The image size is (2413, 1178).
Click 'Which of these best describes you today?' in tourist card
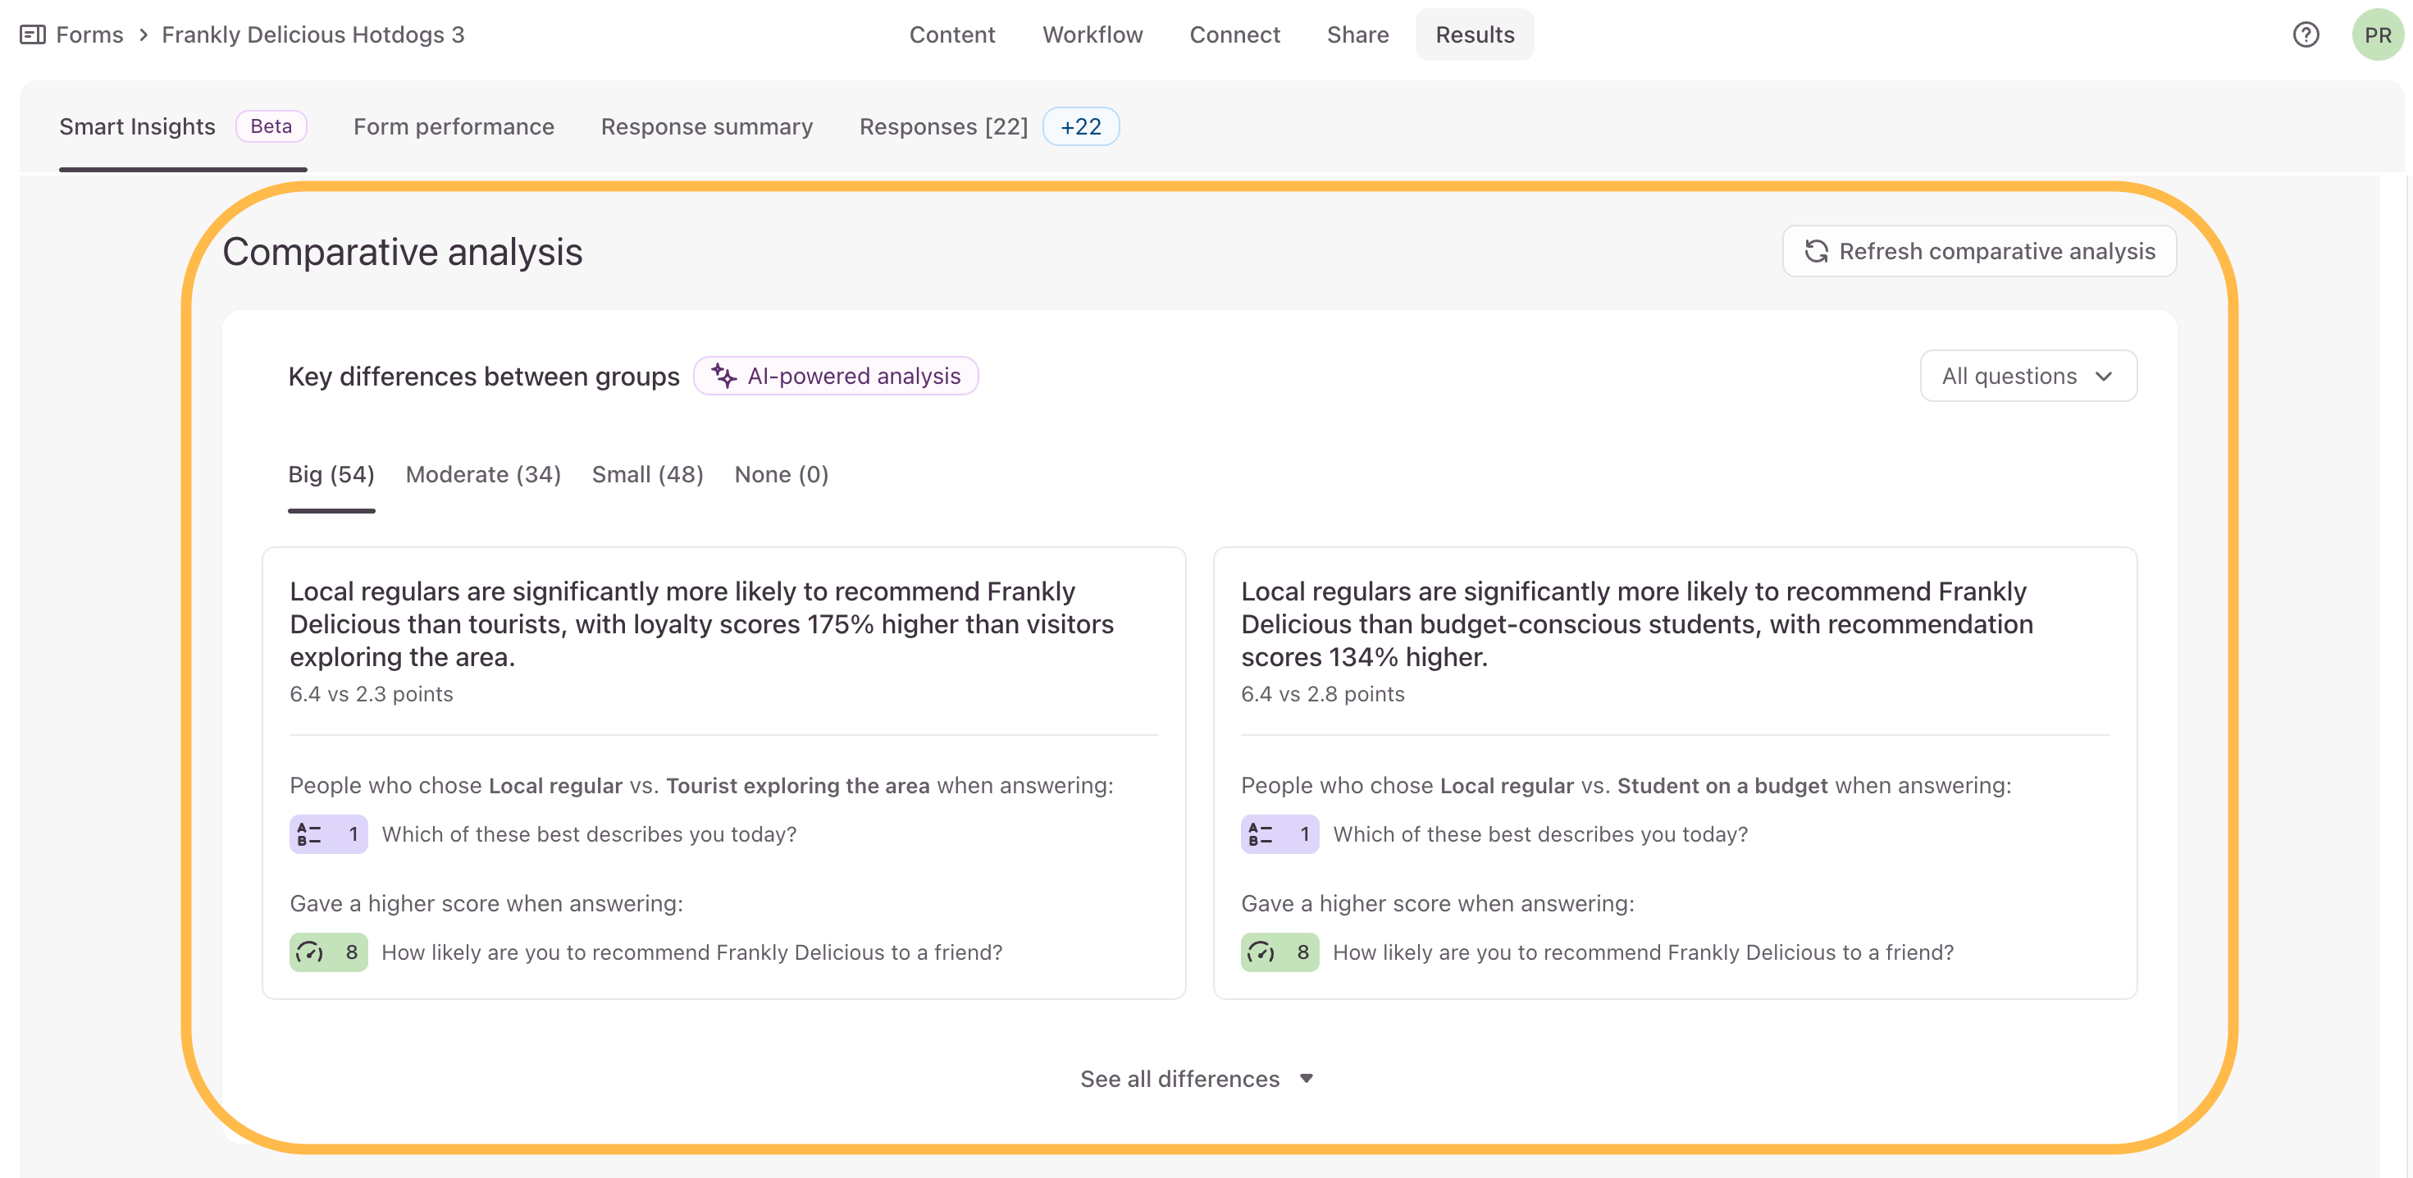click(x=589, y=834)
